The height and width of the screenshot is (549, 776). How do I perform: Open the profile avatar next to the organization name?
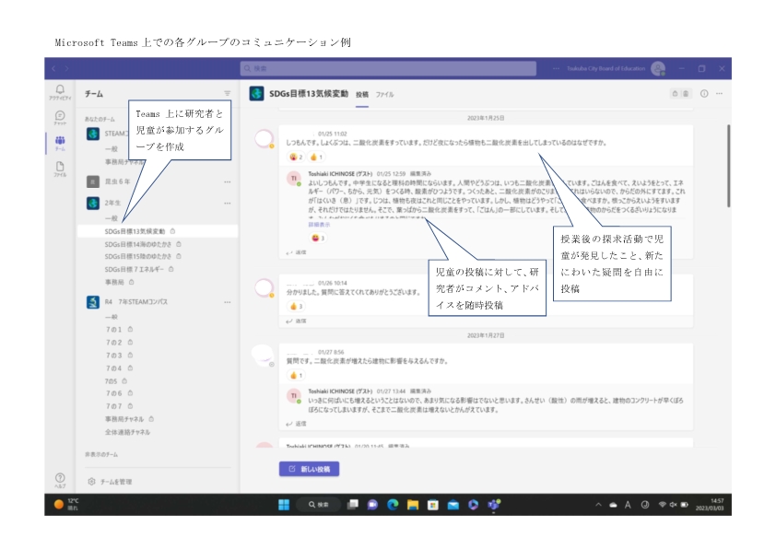[658, 69]
